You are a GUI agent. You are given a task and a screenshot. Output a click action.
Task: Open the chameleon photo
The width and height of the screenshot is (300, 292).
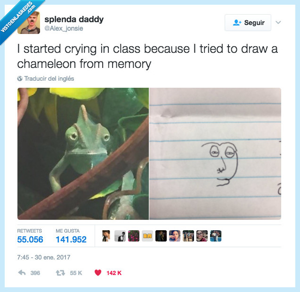[83, 154]
